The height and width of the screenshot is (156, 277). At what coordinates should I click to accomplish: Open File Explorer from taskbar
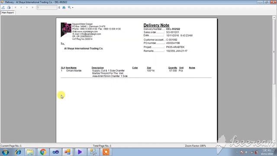coord(30,152)
